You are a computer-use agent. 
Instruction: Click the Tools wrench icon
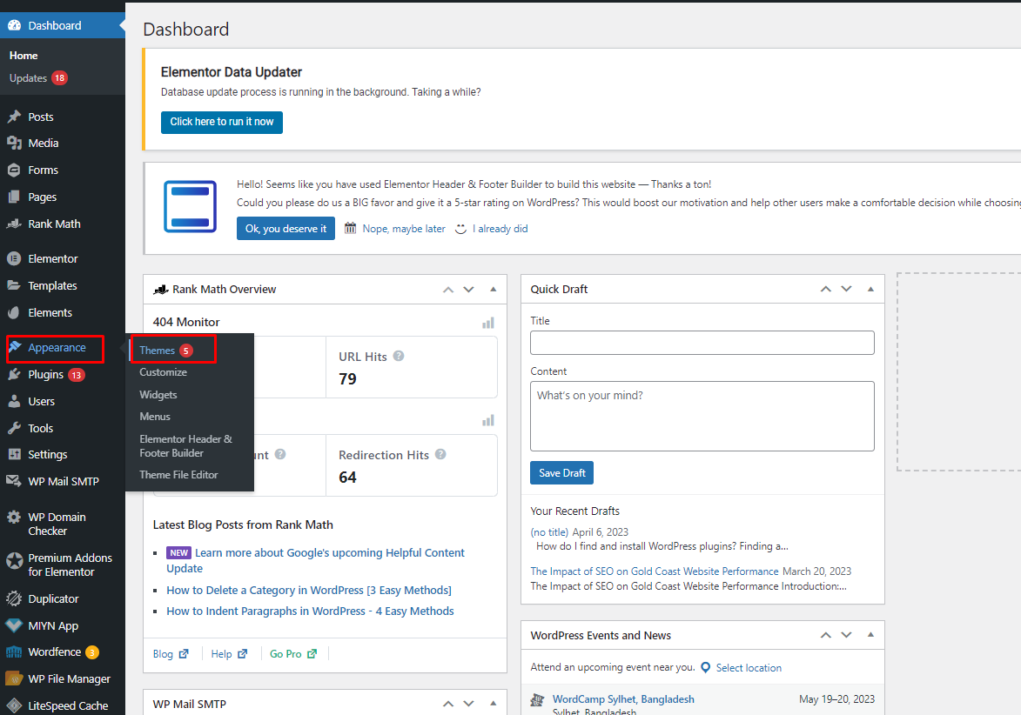(14, 428)
